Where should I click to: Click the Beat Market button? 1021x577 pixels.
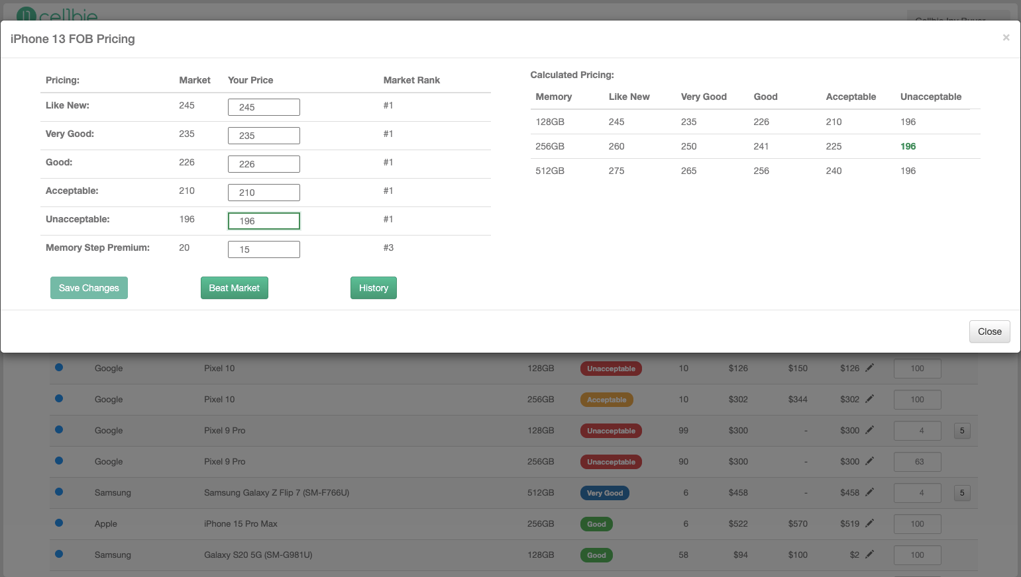click(x=235, y=288)
